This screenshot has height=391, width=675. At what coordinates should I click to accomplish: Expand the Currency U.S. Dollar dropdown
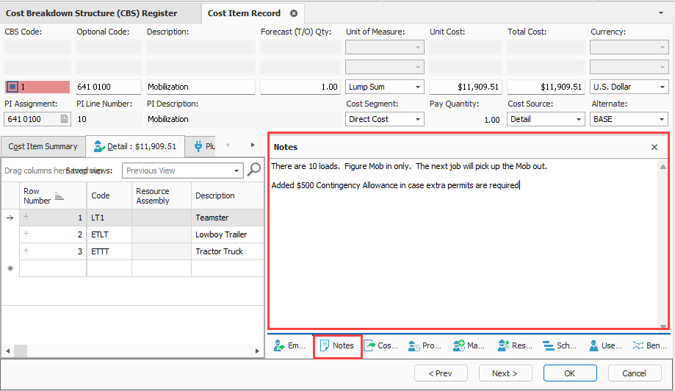click(663, 87)
